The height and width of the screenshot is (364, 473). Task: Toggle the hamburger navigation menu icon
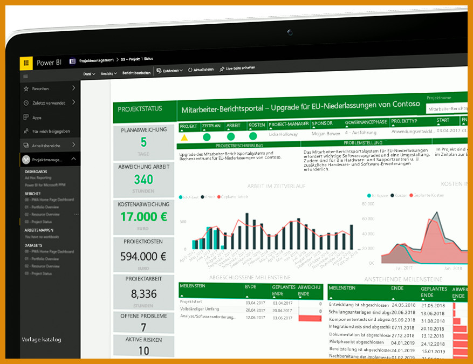[26, 77]
